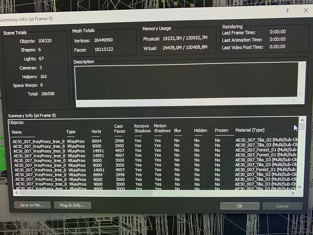313x235 pixels.
Task: Click the Mesh Totals group label
Action: [83, 31]
